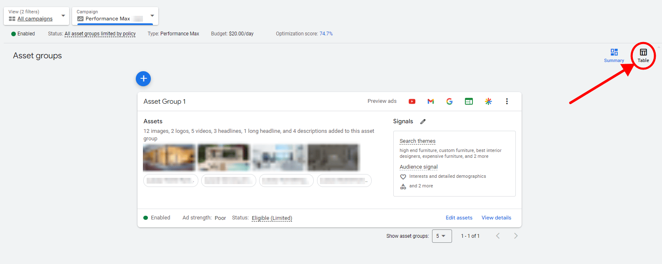Switch to Table view
This screenshot has width=662, height=264.
pyautogui.click(x=643, y=55)
